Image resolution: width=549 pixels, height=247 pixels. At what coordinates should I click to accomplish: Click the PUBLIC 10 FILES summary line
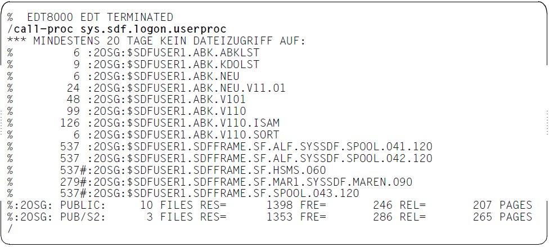pyautogui.click(x=269, y=205)
